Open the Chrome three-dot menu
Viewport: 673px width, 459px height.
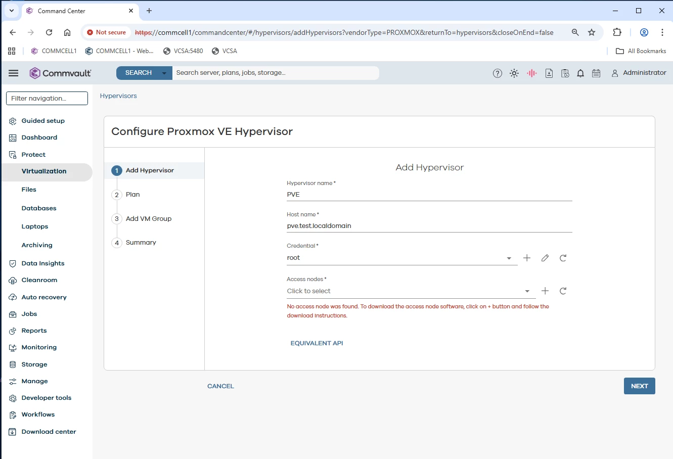[x=662, y=32]
